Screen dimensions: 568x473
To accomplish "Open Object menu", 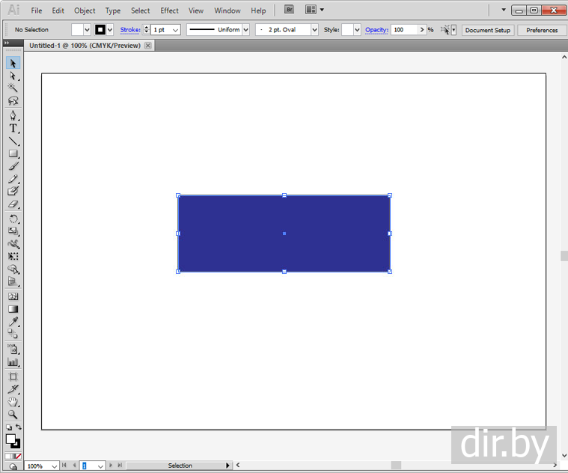I will coord(85,10).
